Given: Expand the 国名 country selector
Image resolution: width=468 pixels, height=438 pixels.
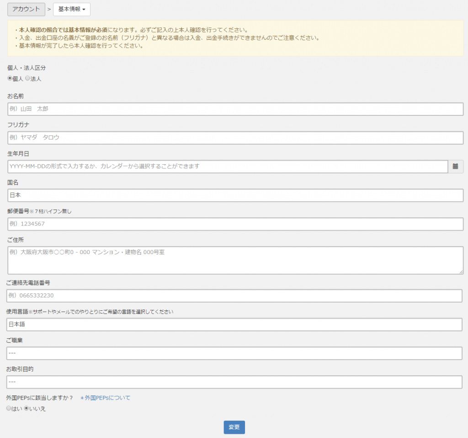Looking at the screenshot, I should tap(235, 195).
